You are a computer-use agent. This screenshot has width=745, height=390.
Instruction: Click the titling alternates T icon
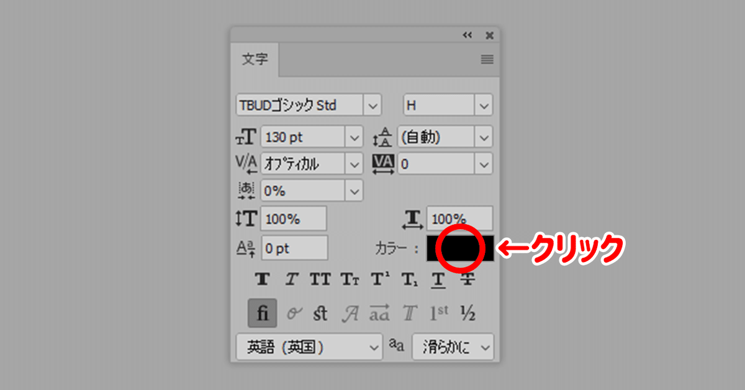tap(410, 314)
